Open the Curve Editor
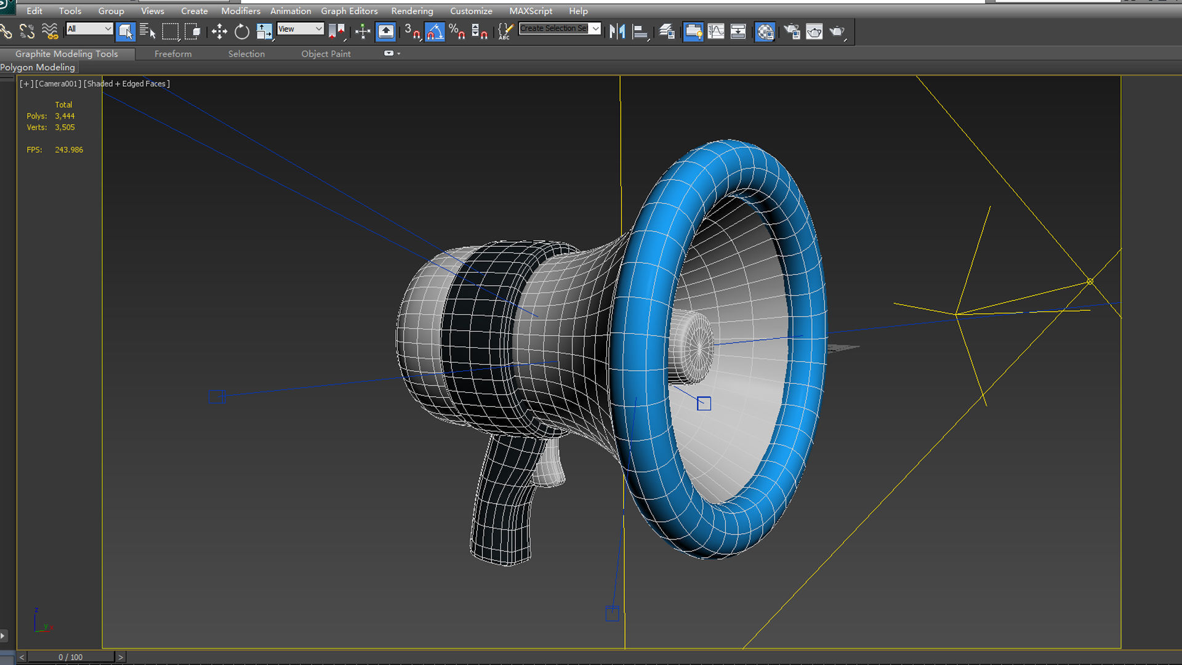Screen dimensions: 1182x665 pos(716,31)
